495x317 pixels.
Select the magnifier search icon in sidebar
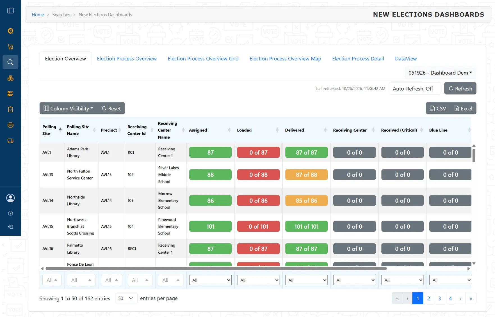tap(10, 62)
